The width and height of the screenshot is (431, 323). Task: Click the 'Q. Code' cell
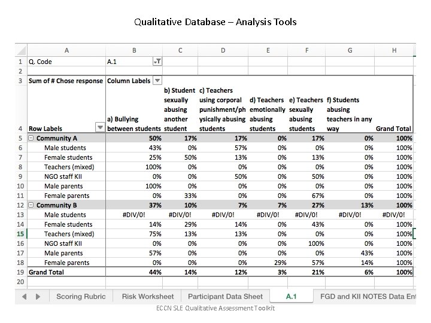pyautogui.click(x=66, y=62)
